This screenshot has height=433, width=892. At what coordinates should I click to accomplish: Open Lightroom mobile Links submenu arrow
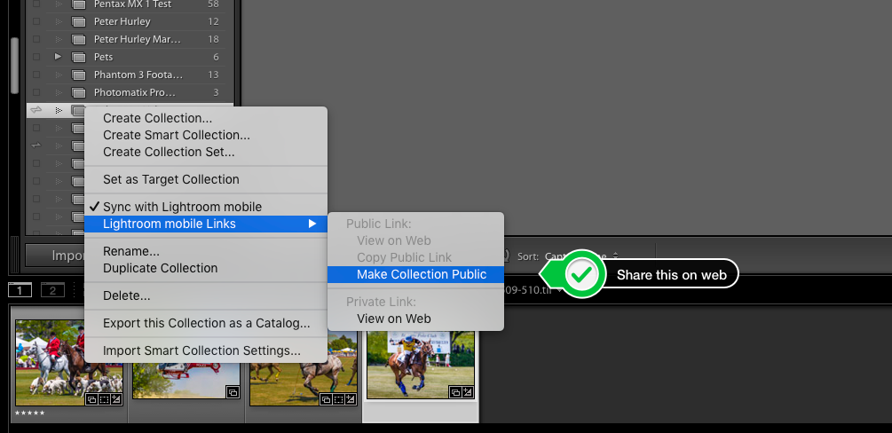(312, 224)
